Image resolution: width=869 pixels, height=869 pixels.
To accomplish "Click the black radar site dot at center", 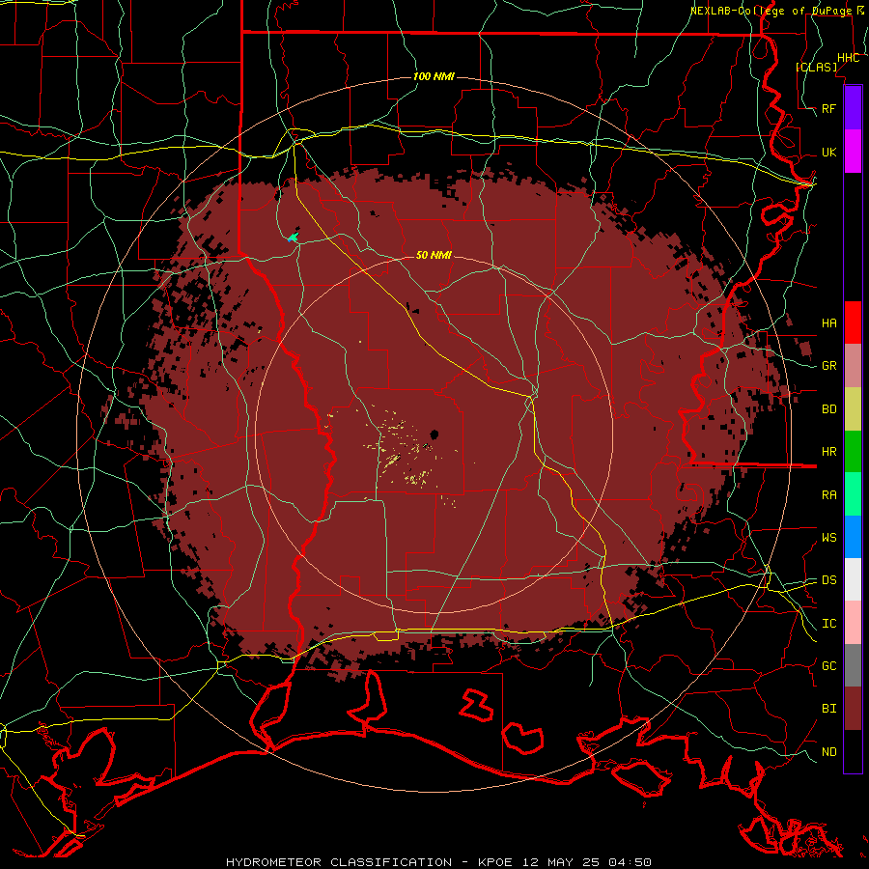I will [434, 434].
